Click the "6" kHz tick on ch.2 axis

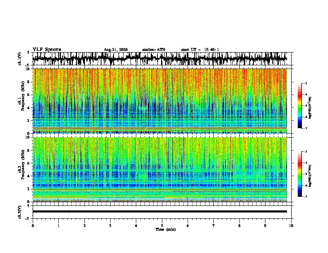coord(29,163)
